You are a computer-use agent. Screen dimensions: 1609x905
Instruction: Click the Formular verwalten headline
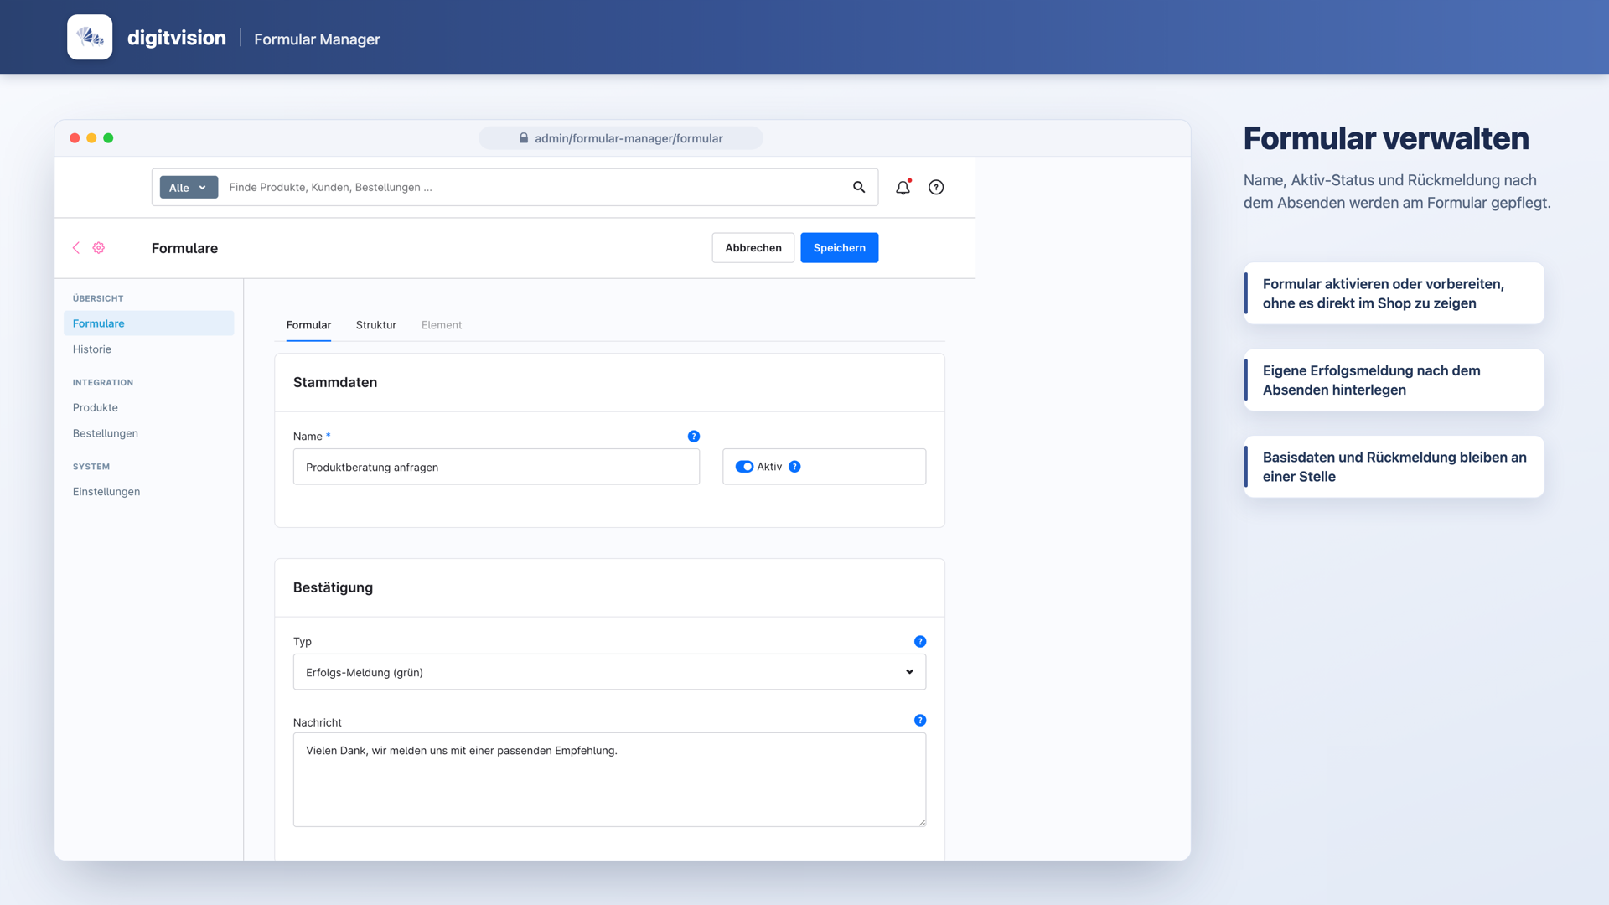(1386, 138)
